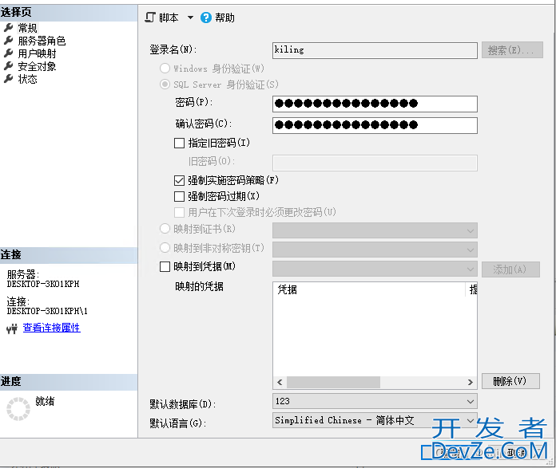
Task: Click the 就绪 status text
Action: coord(45,402)
